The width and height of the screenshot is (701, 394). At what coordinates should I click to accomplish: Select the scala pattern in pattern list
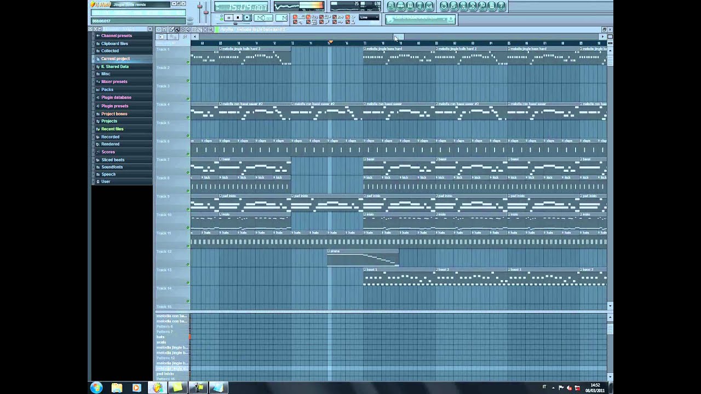pyautogui.click(x=173, y=342)
